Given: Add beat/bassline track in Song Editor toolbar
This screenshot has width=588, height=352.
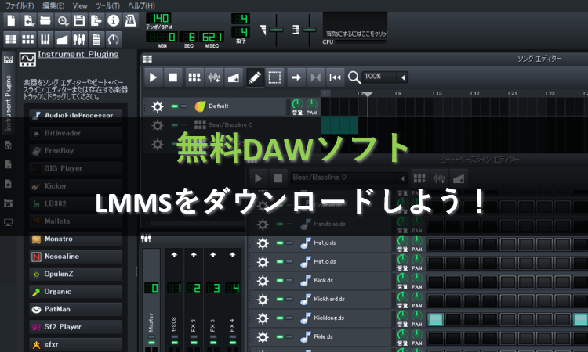Looking at the screenshot, I should coord(194,77).
